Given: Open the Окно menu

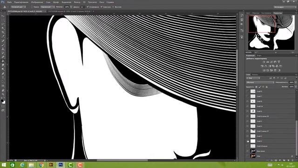Looking at the screenshot, I should (x=102, y=2).
